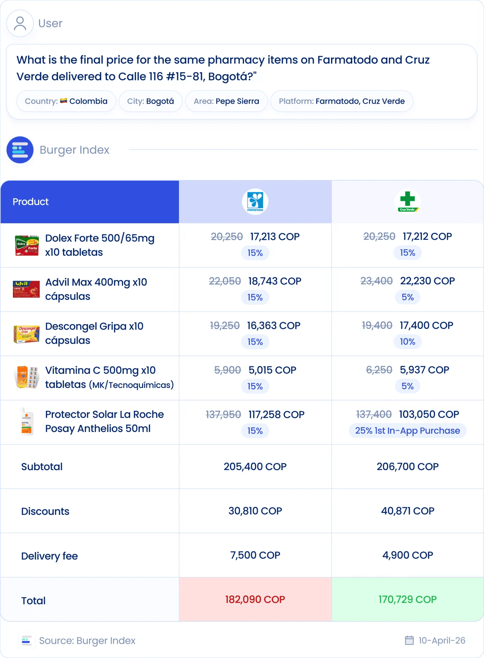Click the Cruz Verde logo in table header
The image size is (484, 658).
click(408, 202)
